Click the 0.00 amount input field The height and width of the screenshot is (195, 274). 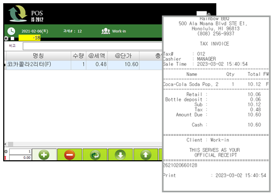tap(20, 158)
